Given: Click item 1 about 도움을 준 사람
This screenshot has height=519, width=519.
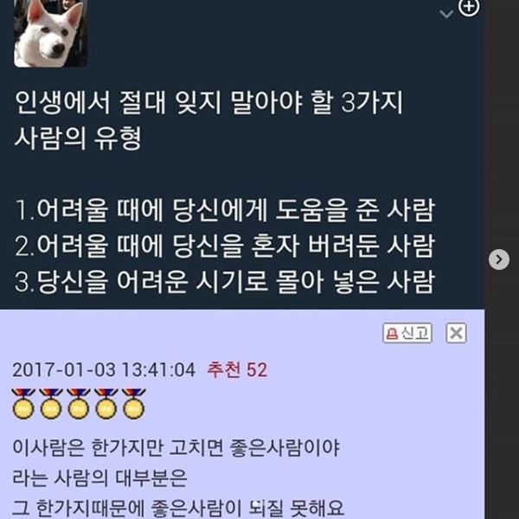Looking at the screenshot, I should click(225, 210).
